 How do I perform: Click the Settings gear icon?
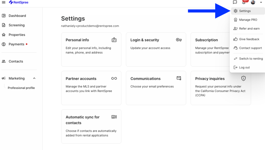point(235,11)
